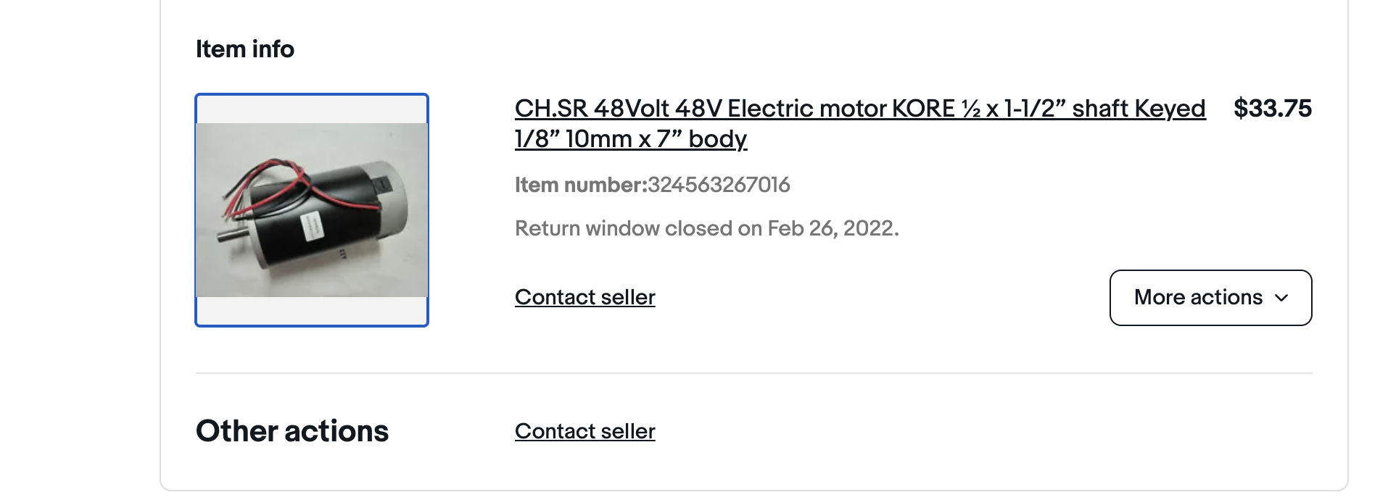Click Contact seller beside Other actions

pyautogui.click(x=584, y=431)
